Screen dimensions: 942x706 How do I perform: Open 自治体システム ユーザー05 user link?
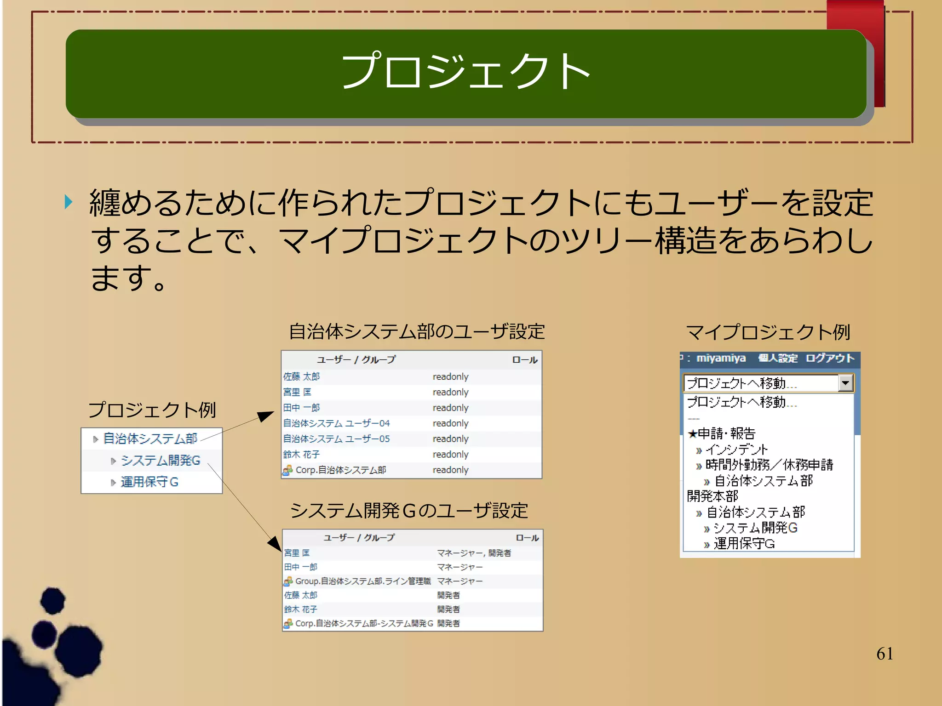pos(336,439)
